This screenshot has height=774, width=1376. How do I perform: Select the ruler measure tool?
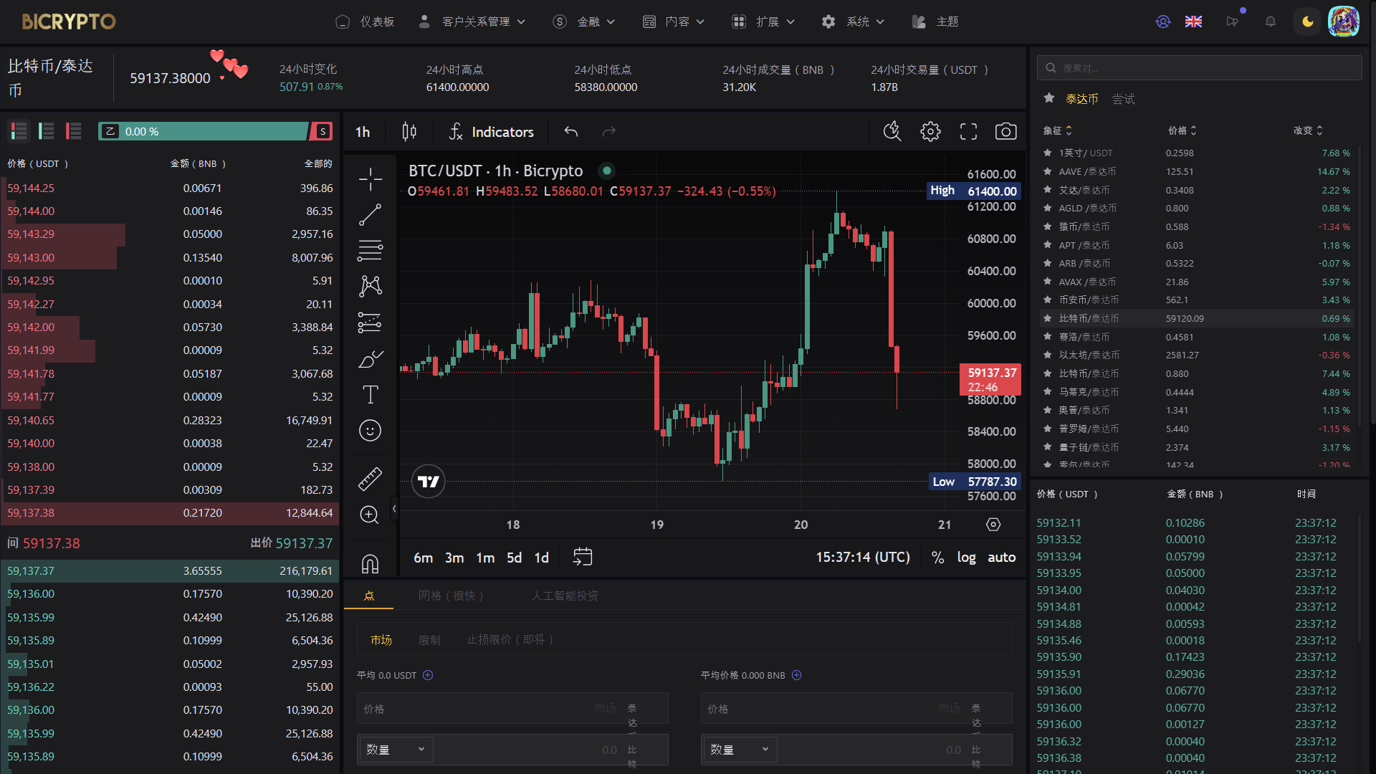pos(370,479)
